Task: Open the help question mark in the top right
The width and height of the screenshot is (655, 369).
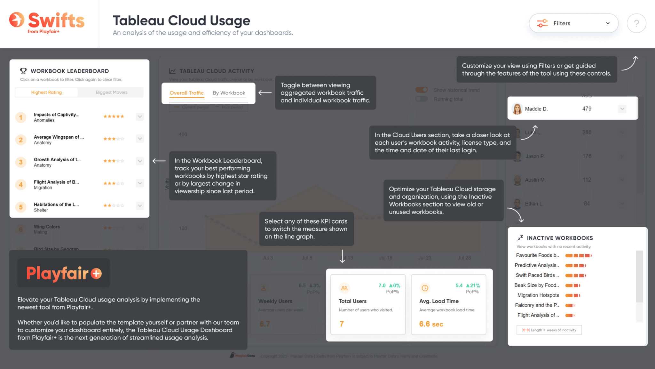Action: pos(636,23)
